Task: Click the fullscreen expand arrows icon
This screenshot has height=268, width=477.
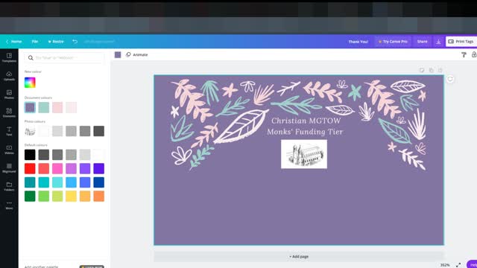Action: (x=458, y=265)
